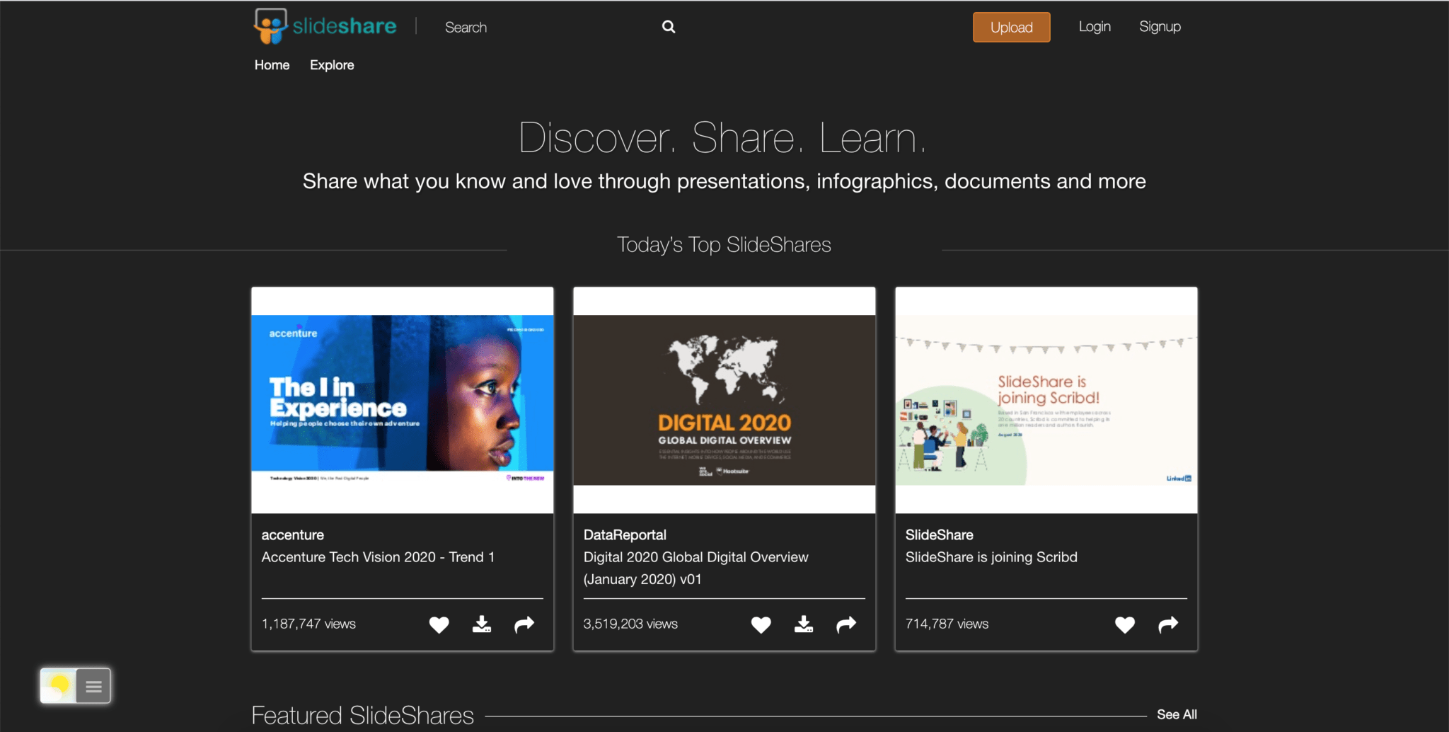Share the Accenture Tech Vision 2020 presentation
1449x732 pixels.
524,624
